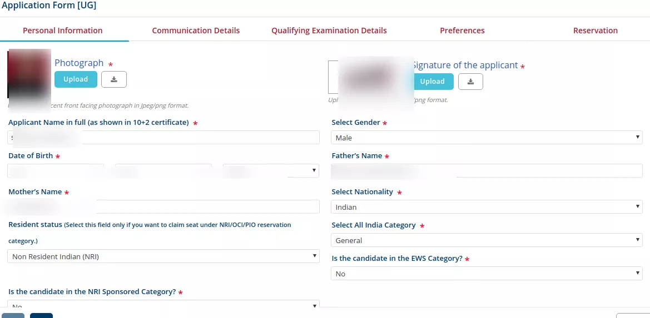Upload the signature of the applicant
The width and height of the screenshot is (650, 318).
click(x=433, y=82)
